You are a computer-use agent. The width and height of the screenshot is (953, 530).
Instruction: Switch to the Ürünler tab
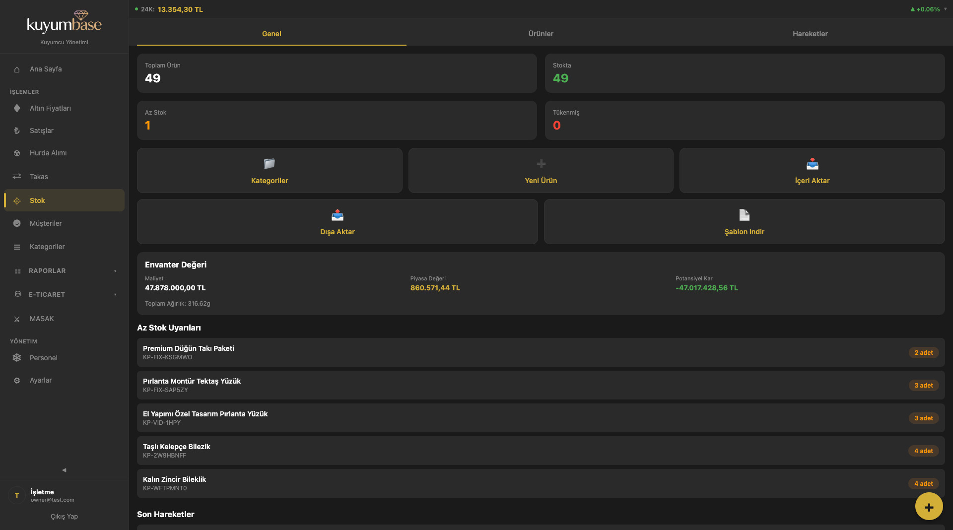(541, 34)
